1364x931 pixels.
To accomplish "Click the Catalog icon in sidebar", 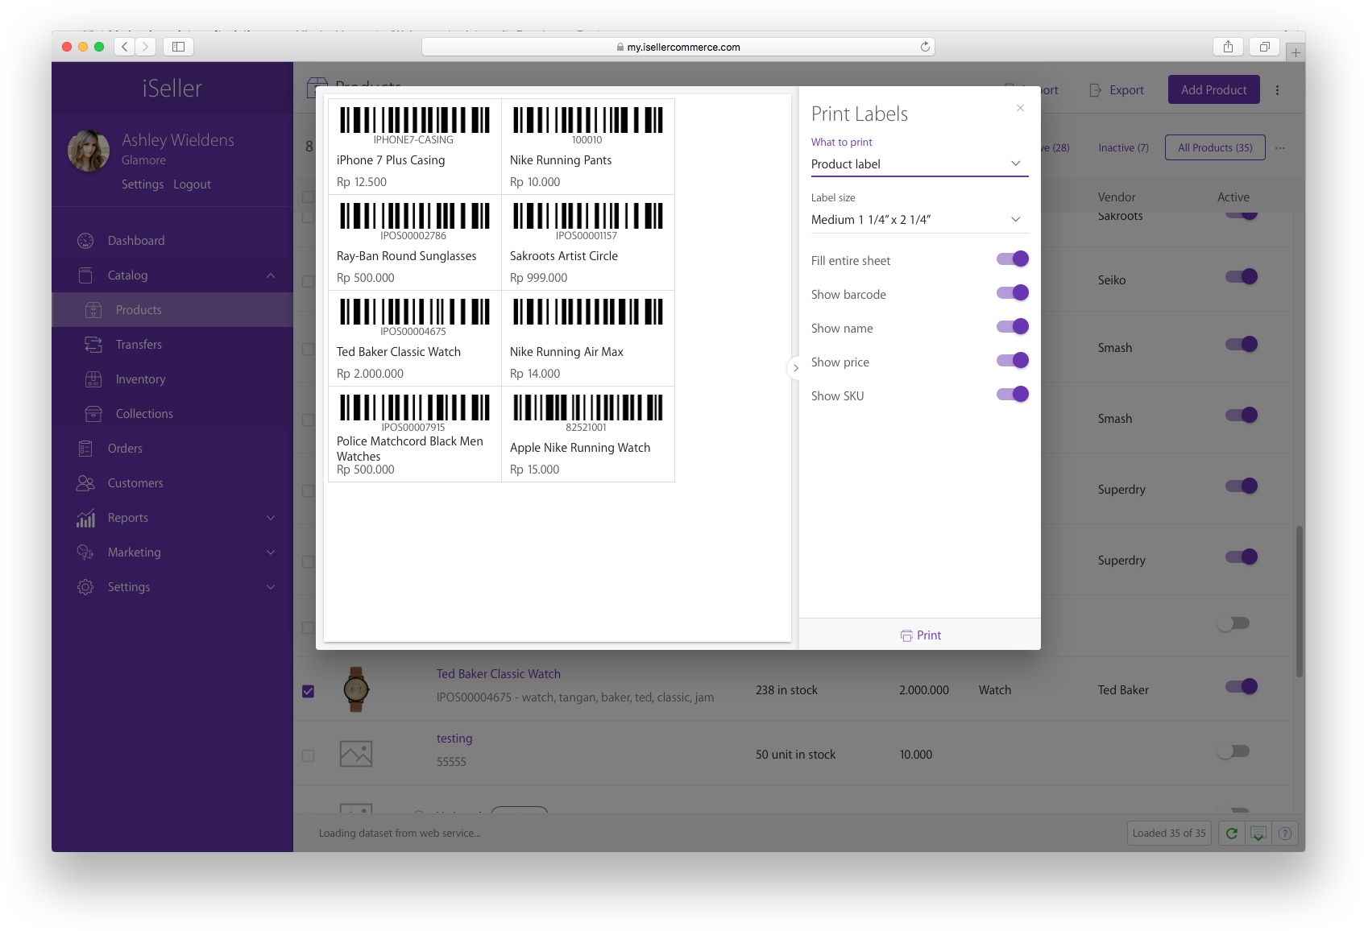I will [85, 275].
